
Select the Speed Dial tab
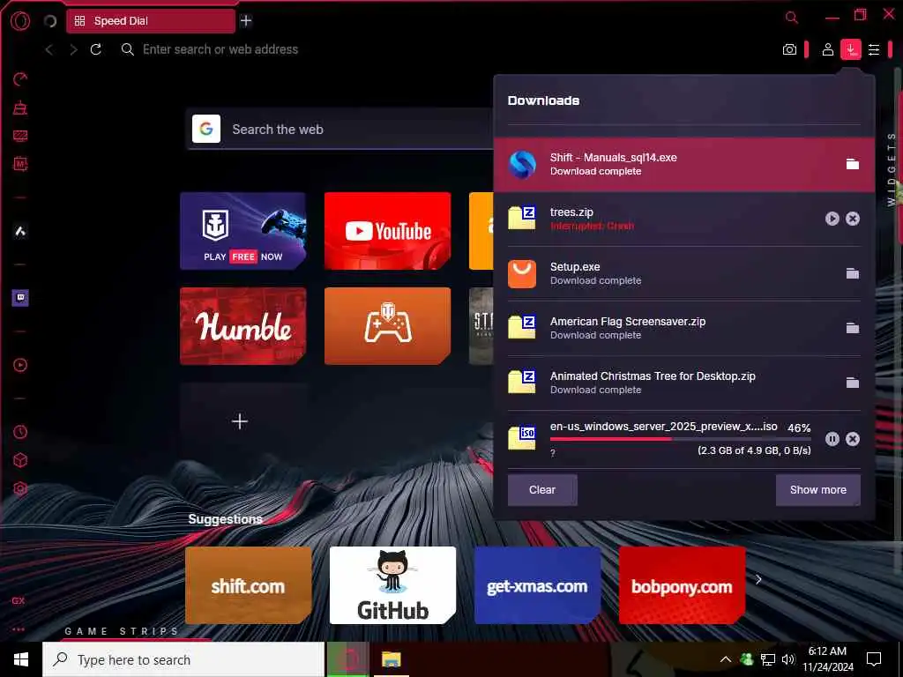click(151, 21)
